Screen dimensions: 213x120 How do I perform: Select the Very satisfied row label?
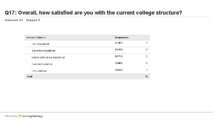click(x=39, y=71)
